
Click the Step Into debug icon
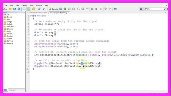(x=79, y=9)
